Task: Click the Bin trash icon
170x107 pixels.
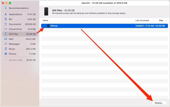Action: point(6,19)
